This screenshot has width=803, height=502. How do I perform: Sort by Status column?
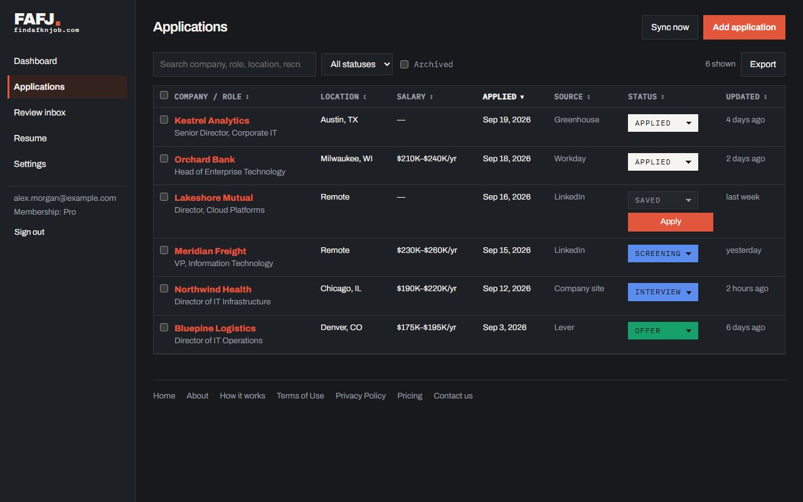[646, 97]
